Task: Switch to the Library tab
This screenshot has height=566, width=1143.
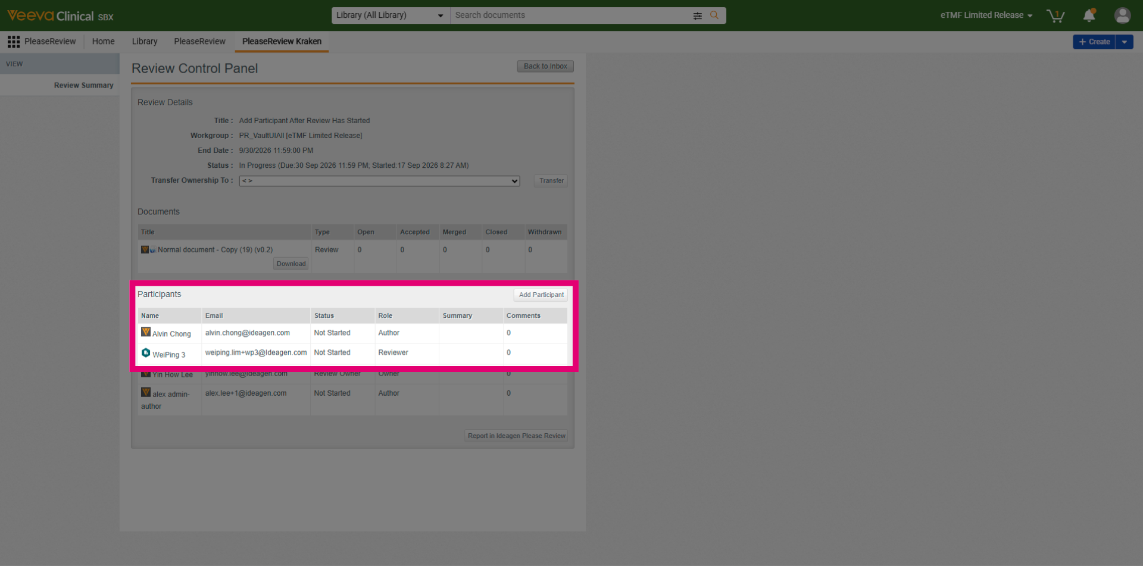Action: 145,42
